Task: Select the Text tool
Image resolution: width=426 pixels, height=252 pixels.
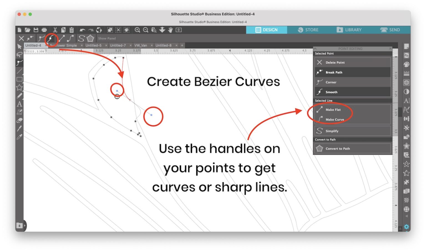Action: [19, 104]
